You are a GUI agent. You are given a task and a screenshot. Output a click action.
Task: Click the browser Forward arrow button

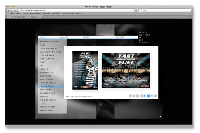click(12, 10)
